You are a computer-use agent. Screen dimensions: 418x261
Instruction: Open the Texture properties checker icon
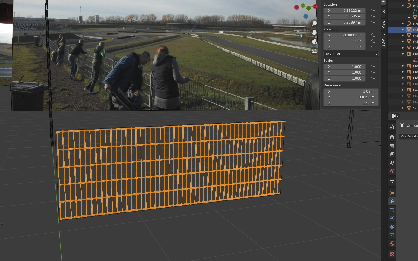pyautogui.click(x=392, y=254)
